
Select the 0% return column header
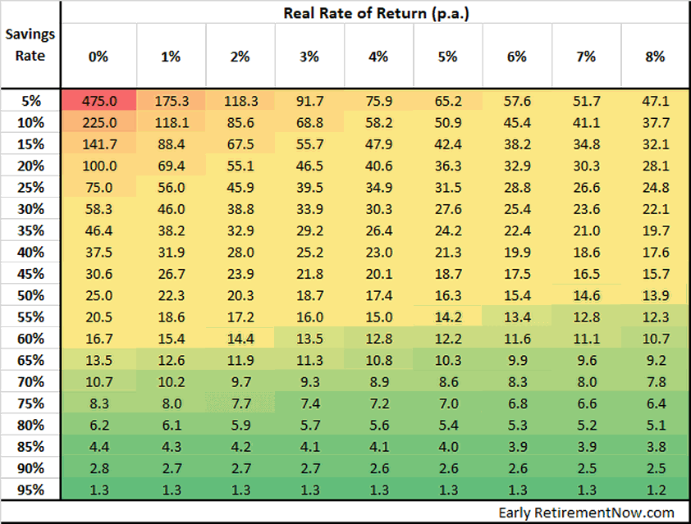click(x=98, y=57)
